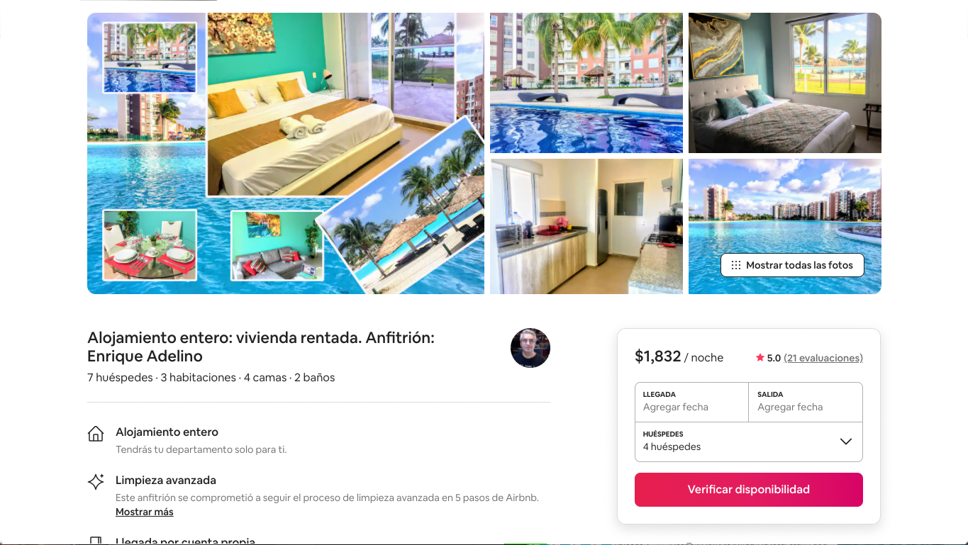Open the bedroom with abstract painting photo

785,83
